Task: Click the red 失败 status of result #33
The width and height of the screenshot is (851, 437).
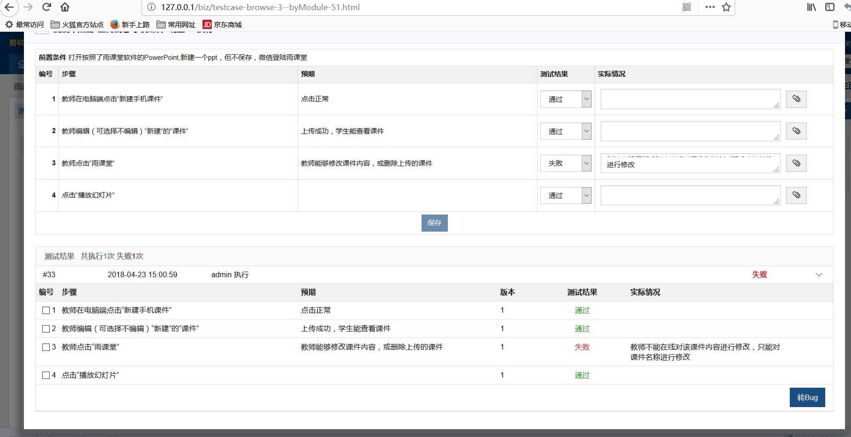Action: (759, 275)
